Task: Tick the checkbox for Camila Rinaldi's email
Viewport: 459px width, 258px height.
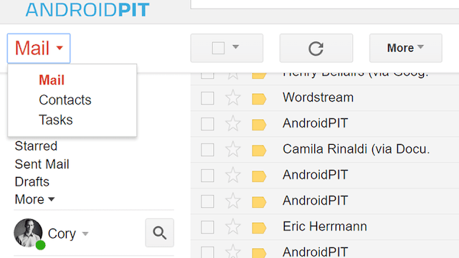Action: pos(207,150)
